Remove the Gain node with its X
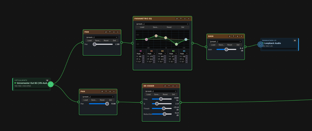This screenshot has height=131, width=312. click(x=242, y=36)
